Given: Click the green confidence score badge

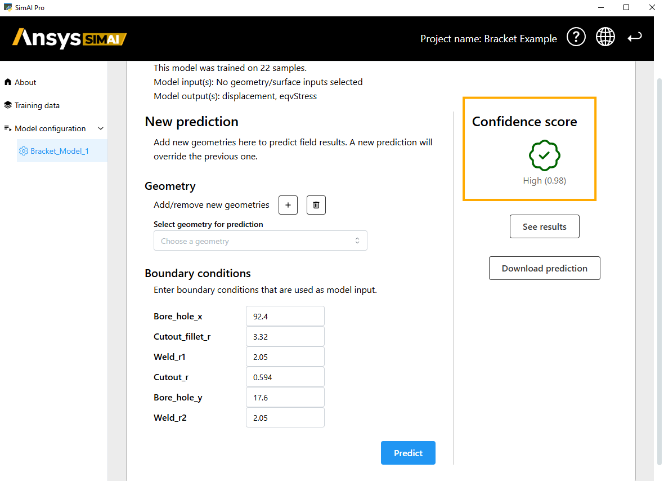Looking at the screenshot, I should 544,156.
